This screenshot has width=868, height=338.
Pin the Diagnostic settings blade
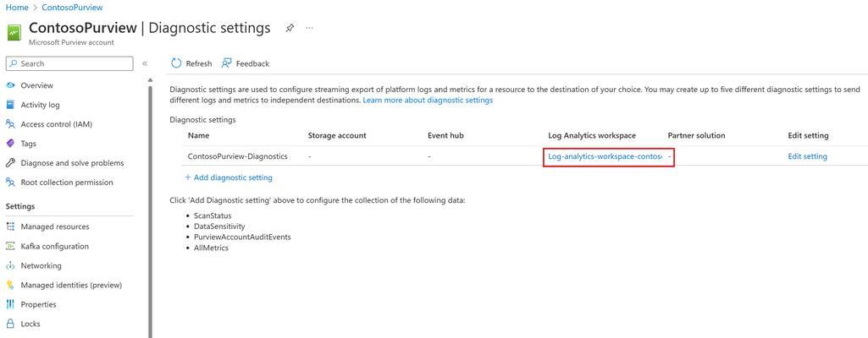(290, 28)
